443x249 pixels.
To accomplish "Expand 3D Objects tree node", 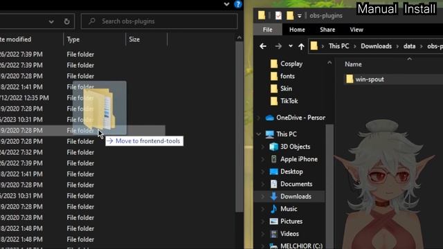I will (263, 147).
